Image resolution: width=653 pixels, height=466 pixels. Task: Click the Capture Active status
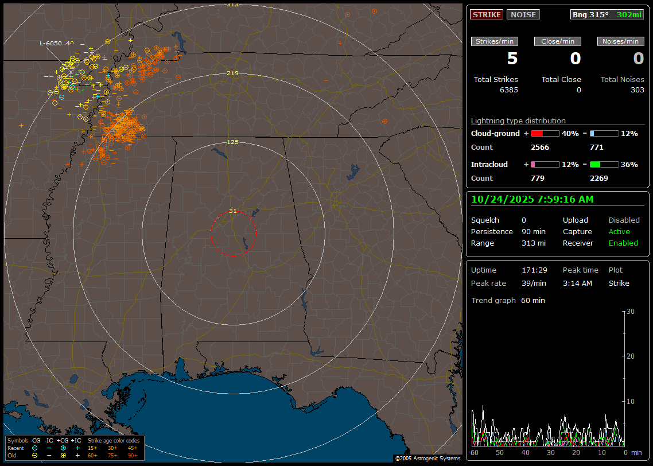(619, 231)
